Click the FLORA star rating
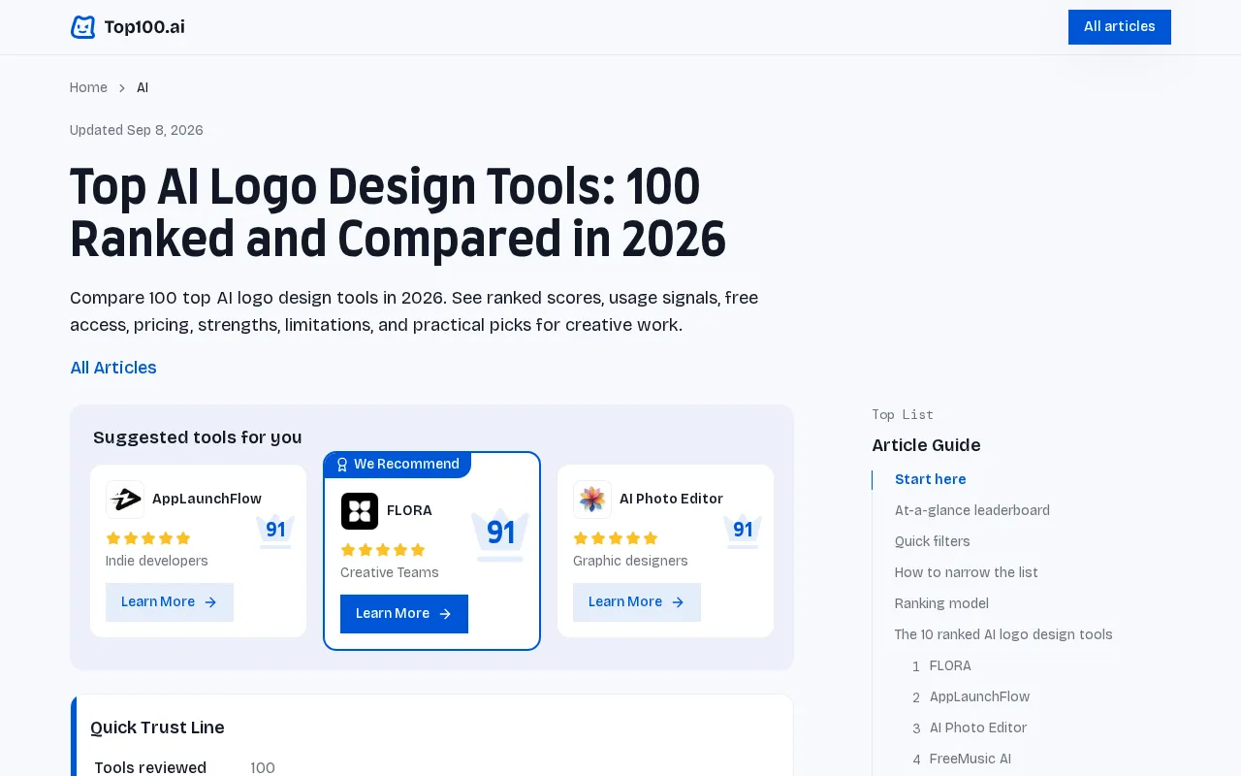Viewport: 1241px width, 776px height. [x=383, y=550]
